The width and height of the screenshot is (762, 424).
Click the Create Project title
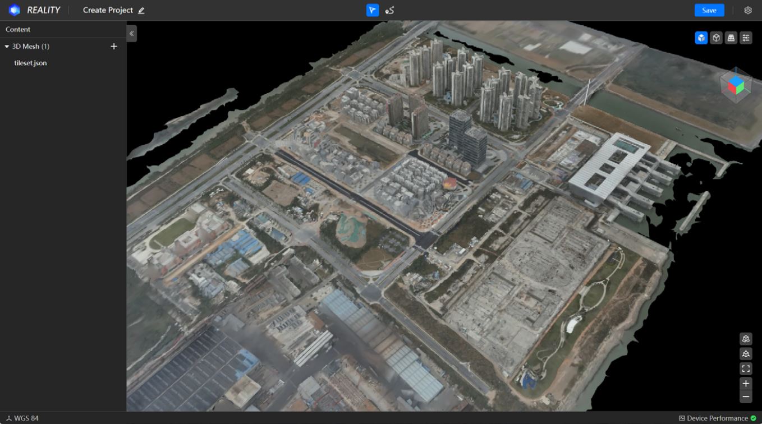pyautogui.click(x=108, y=10)
